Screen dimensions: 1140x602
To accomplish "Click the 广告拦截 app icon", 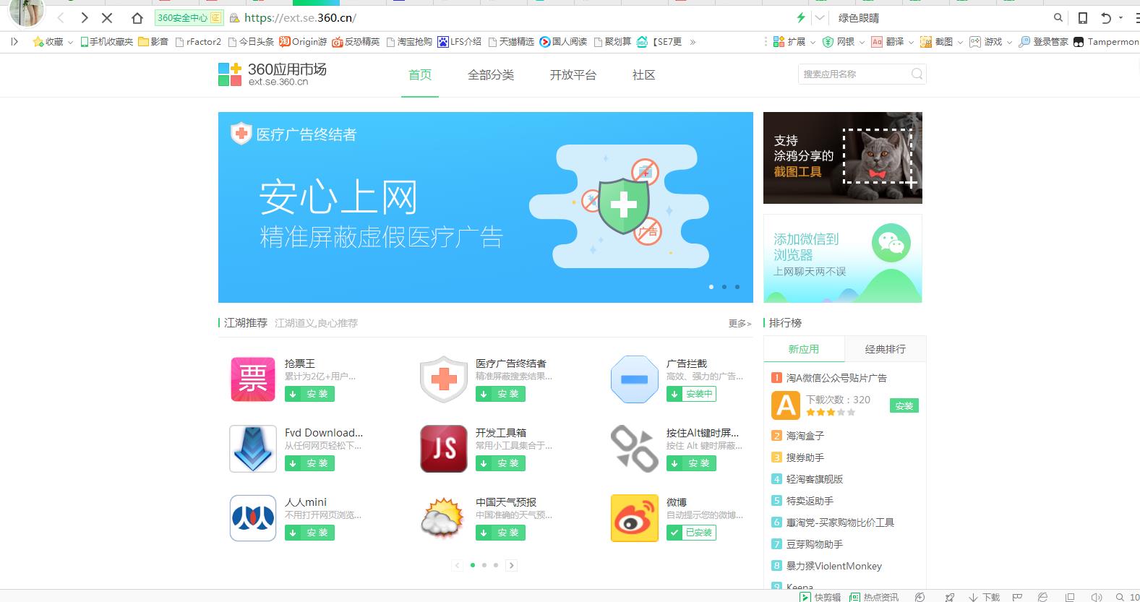I will [x=635, y=379].
